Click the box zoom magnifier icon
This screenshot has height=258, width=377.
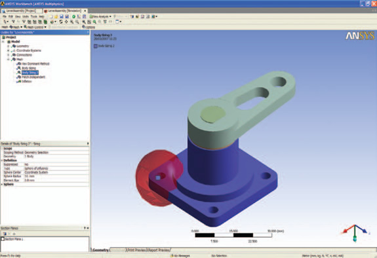[x=77, y=22]
